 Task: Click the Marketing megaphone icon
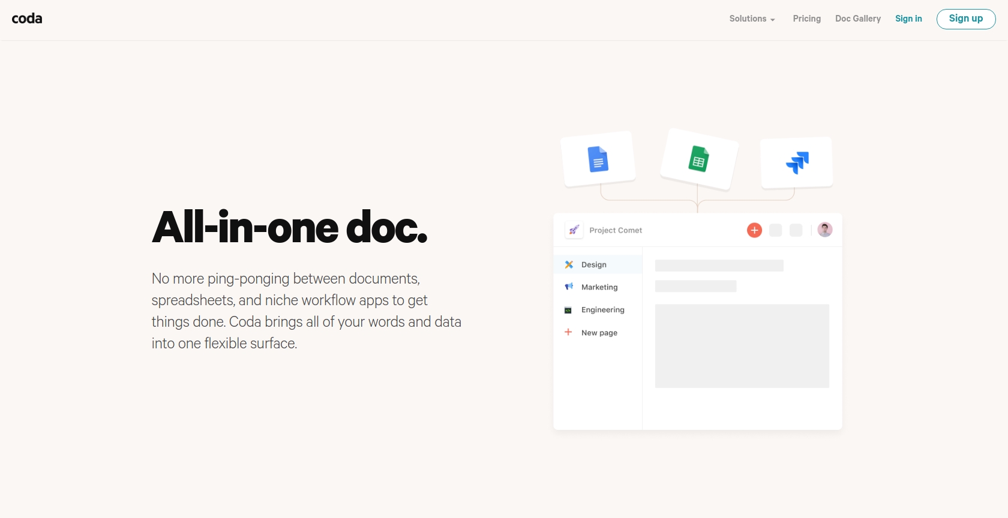tap(569, 287)
